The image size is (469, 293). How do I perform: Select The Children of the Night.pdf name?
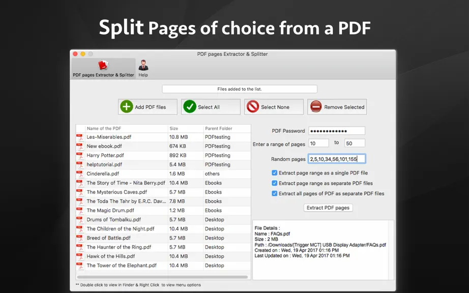click(x=121, y=229)
